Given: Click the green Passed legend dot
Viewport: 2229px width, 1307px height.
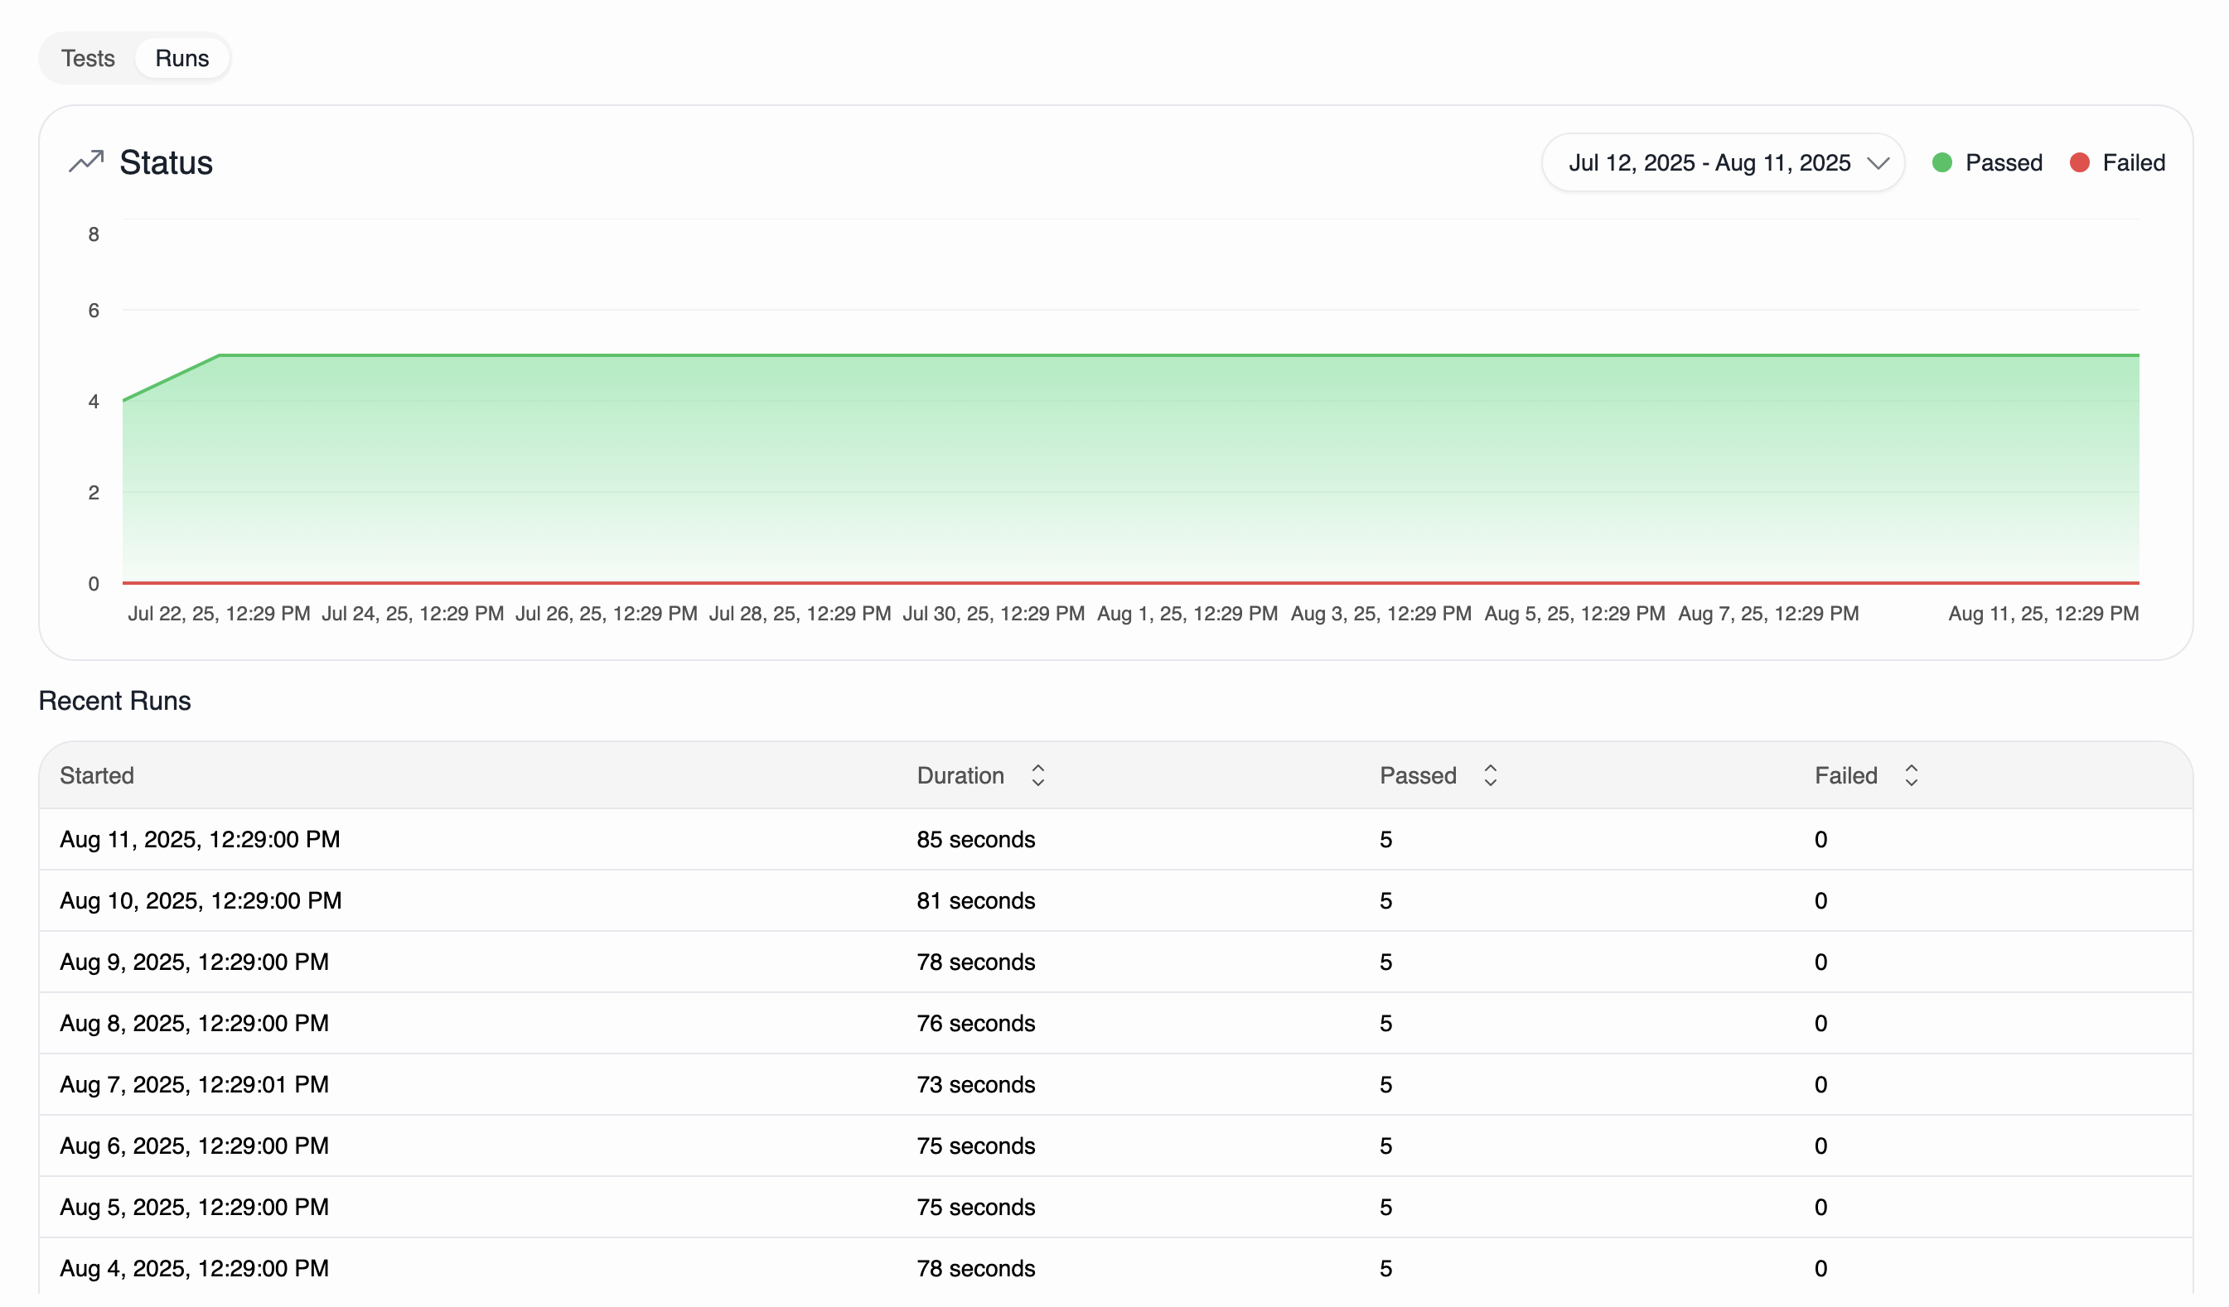Looking at the screenshot, I should [x=1942, y=162].
